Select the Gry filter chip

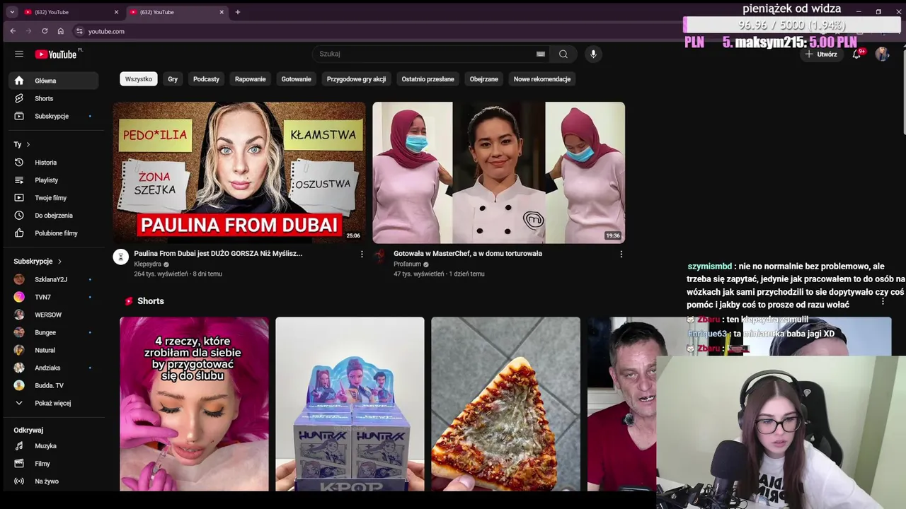tap(173, 79)
